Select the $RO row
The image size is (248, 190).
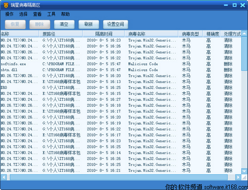click(121, 87)
